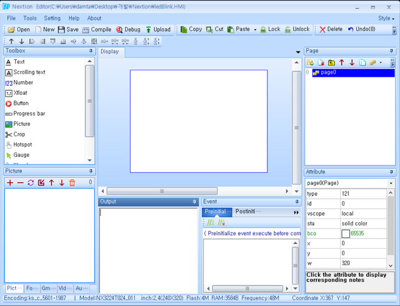This screenshot has height=306, width=400.
Task: Delete the selected page icon
Action: [x=321, y=63]
